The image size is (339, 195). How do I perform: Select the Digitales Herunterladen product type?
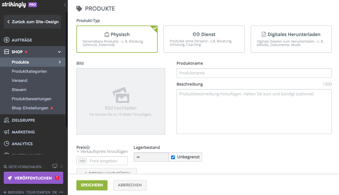coord(291,39)
